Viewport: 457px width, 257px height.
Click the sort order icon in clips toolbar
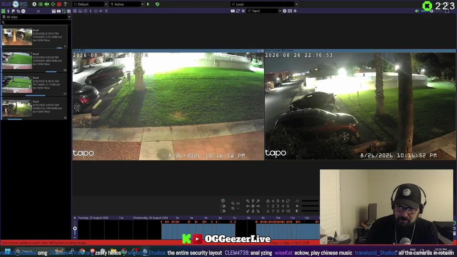coord(64,11)
